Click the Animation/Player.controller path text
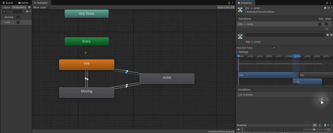The height and width of the screenshot is (133, 333). click(x=221, y=132)
